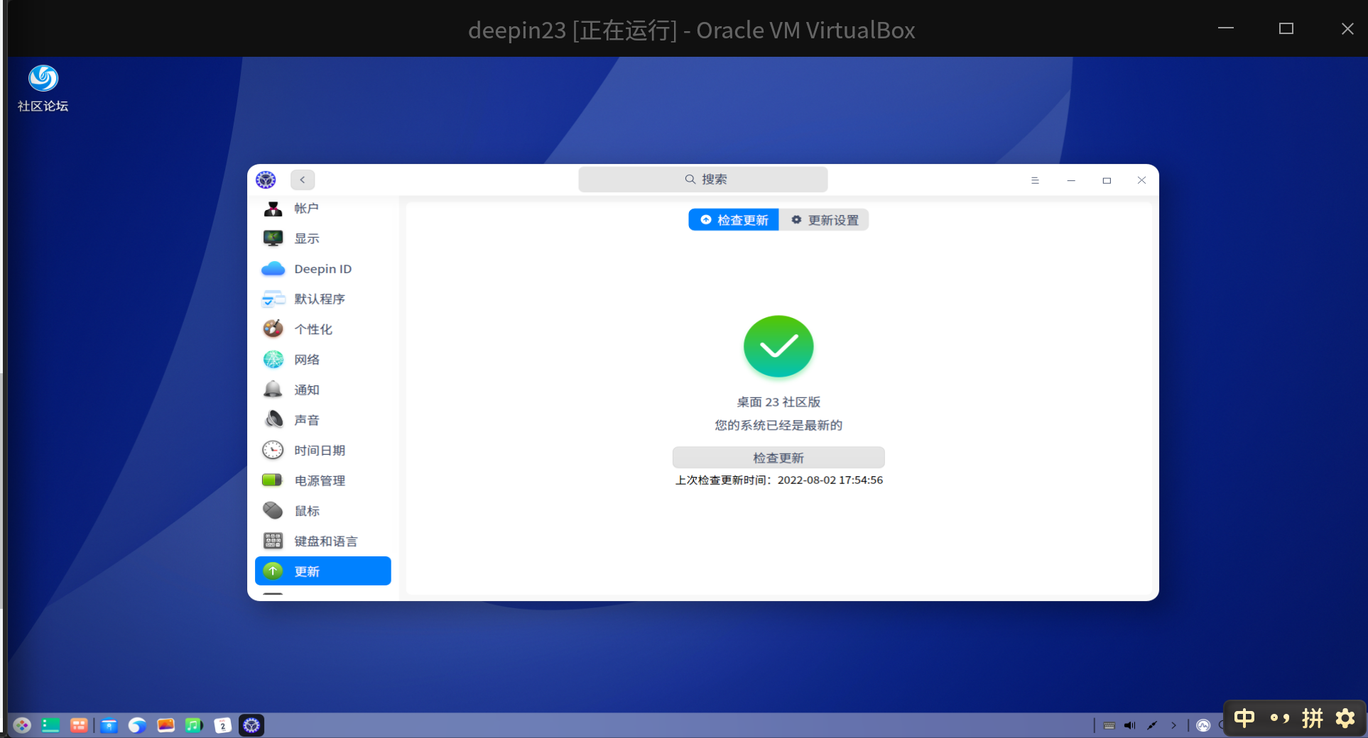Open the 个性化 (Personalization) settings
Image resolution: width=1368 pixels, height=738 pixels.
tap(322, 329)
